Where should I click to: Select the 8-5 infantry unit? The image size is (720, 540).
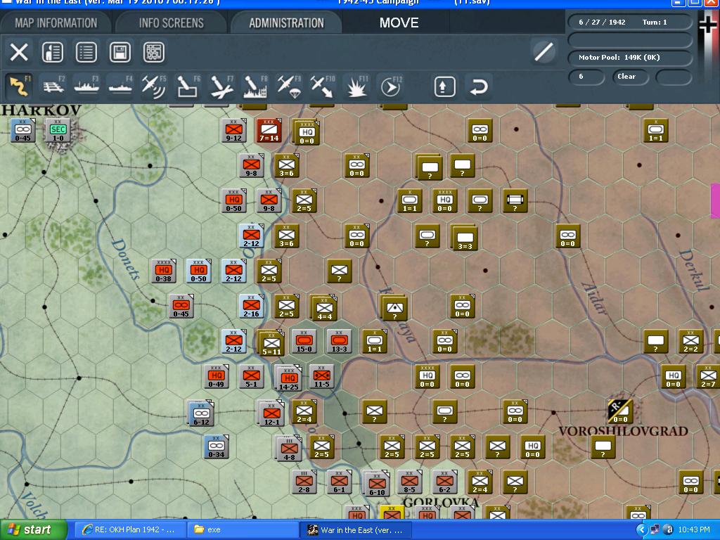pyautogui.click(x=409, y=482)
